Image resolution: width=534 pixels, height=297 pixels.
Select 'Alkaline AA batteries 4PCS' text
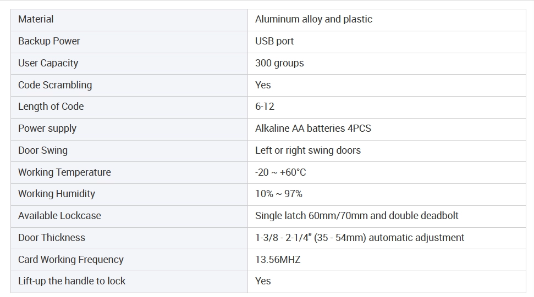[313, 128]
